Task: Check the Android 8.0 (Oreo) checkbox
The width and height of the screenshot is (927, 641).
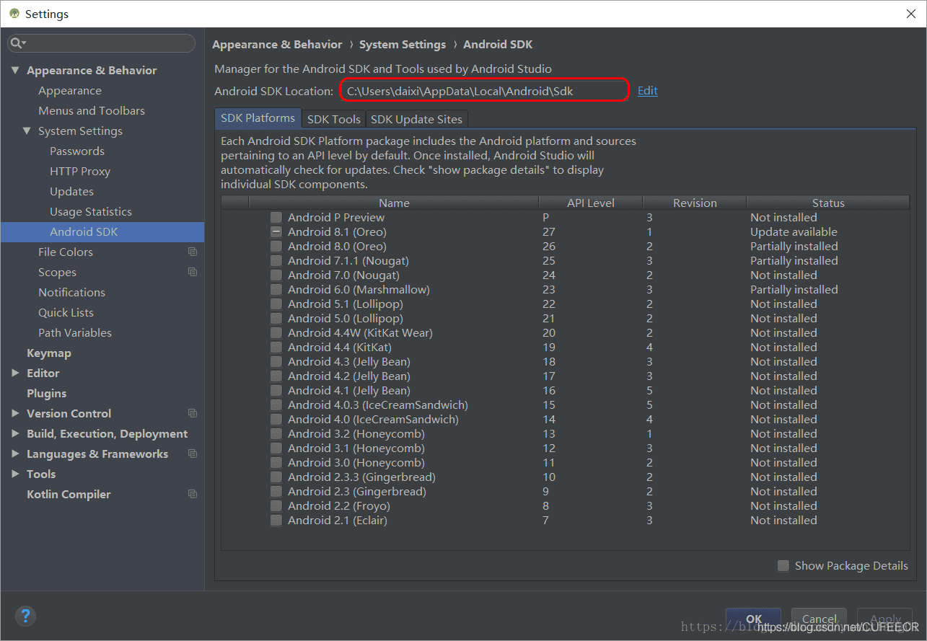Action: 276,246
